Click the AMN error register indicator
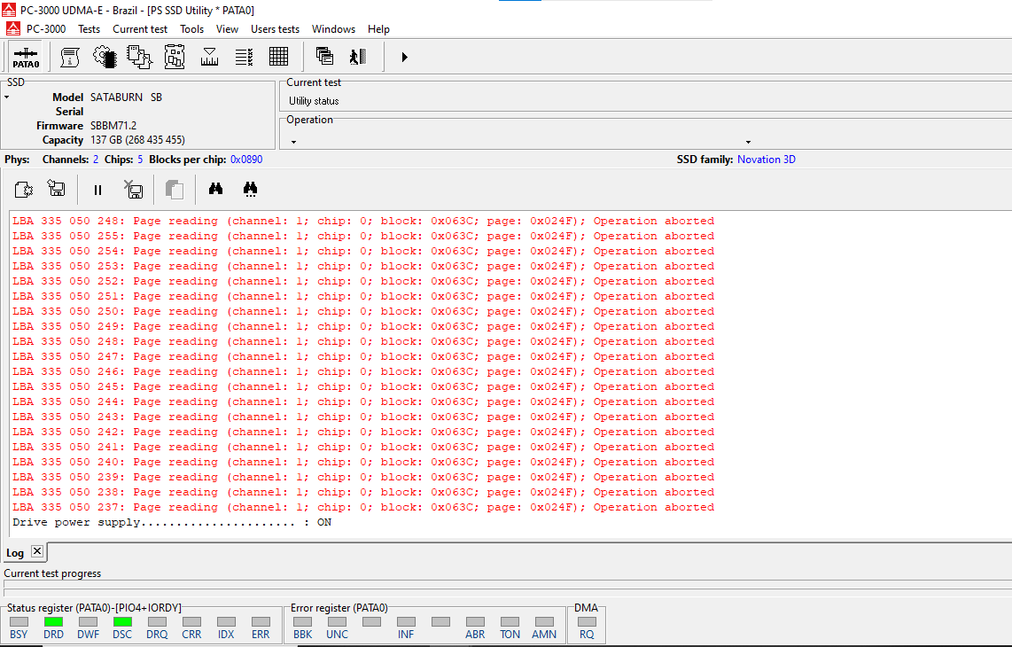 click(x=544, y=622)
